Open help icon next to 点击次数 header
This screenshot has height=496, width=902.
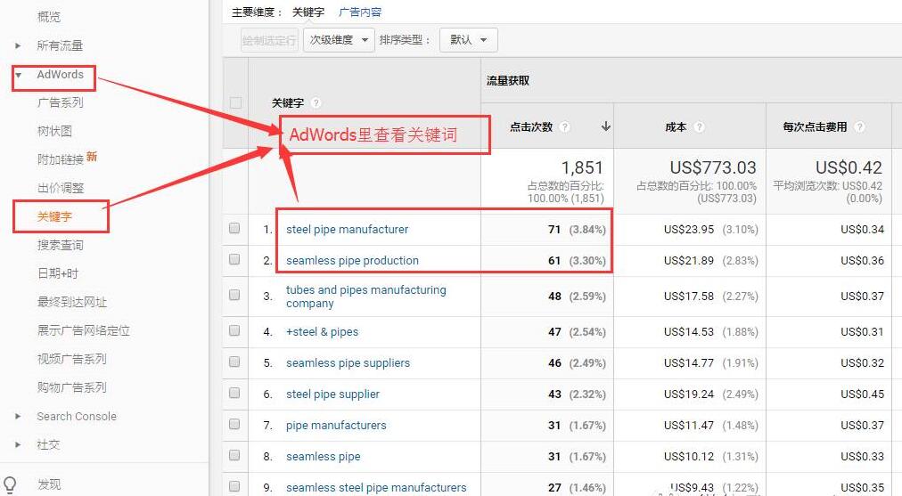click(565, 127)
